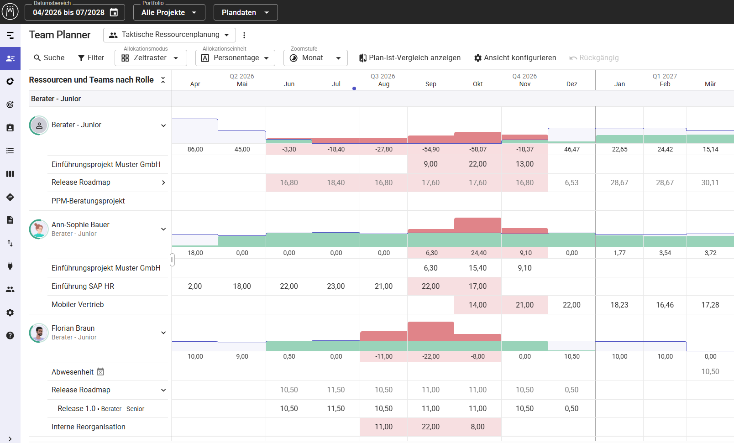734x443 pixels.
Task: Click the three-dot more options icon
Action: [x=244, y=35]
